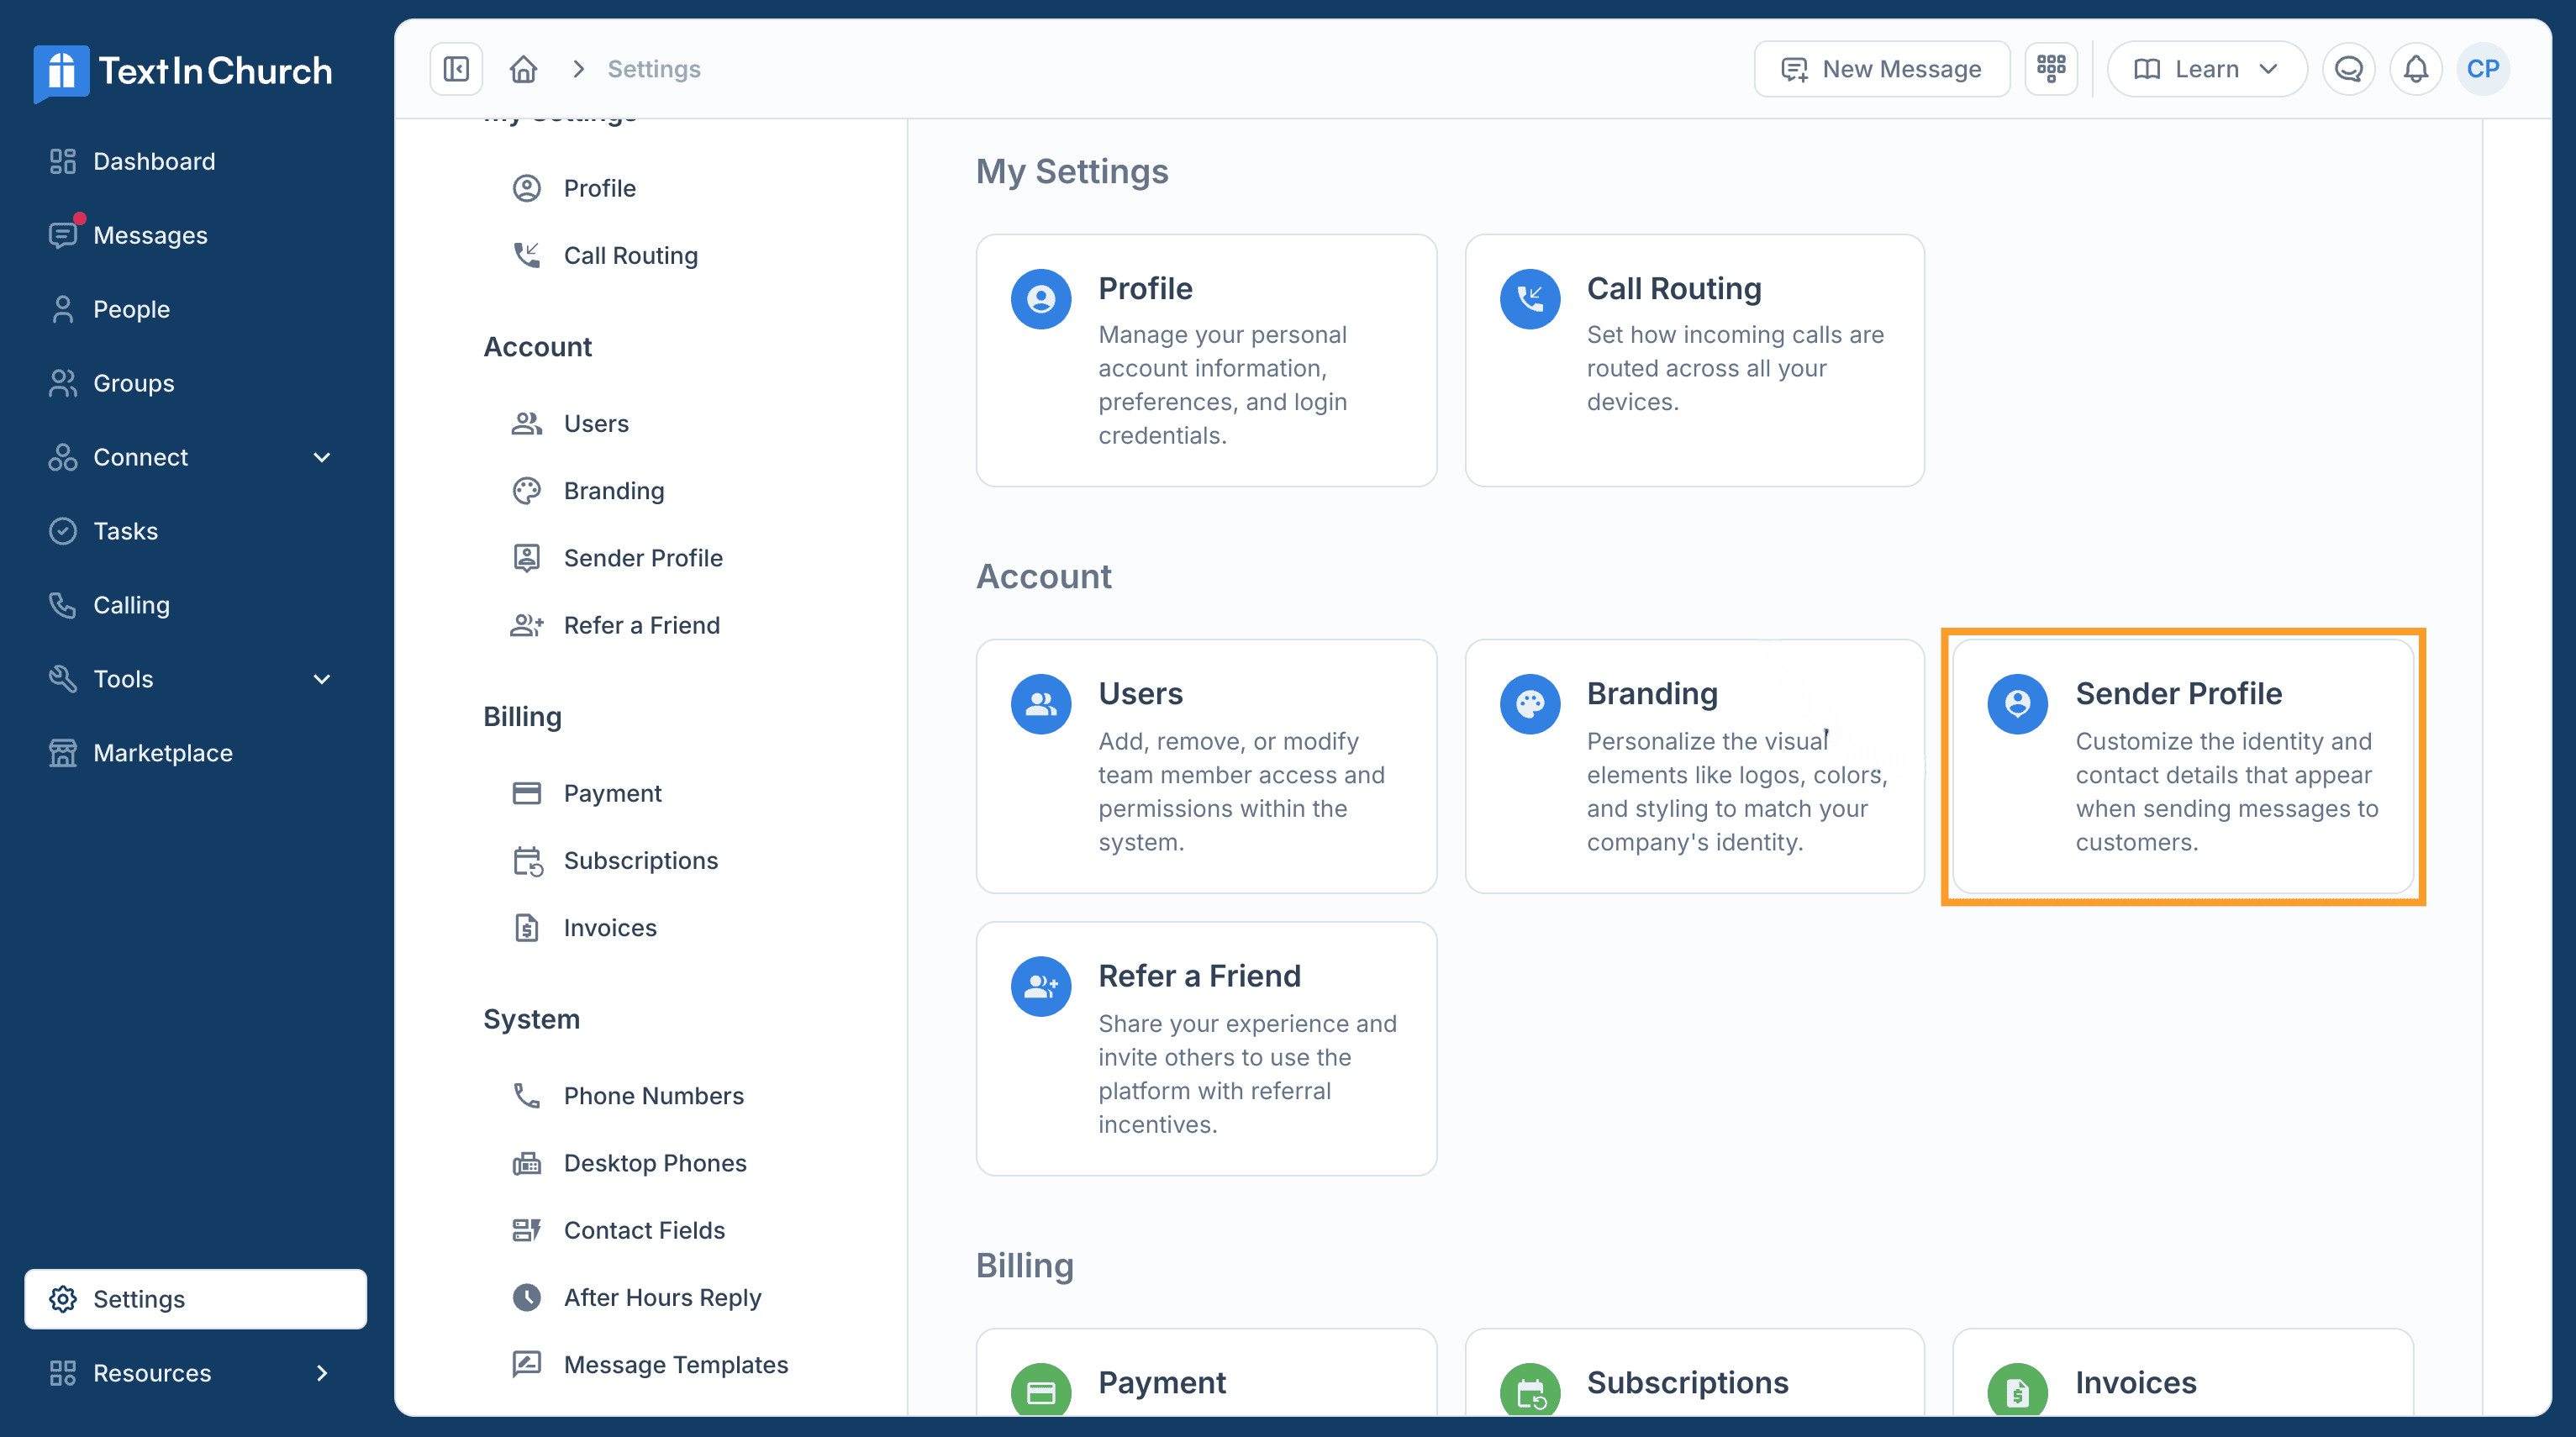
Task: Click the Users card people icon
Action: [x=1041, y=704]
